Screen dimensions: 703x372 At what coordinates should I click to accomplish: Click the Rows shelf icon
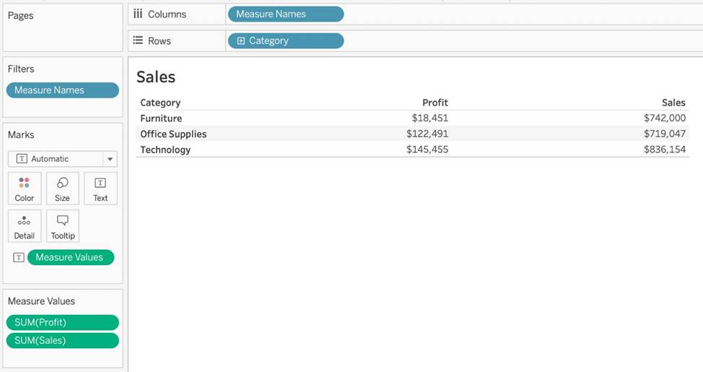click(x=138, y=40)
